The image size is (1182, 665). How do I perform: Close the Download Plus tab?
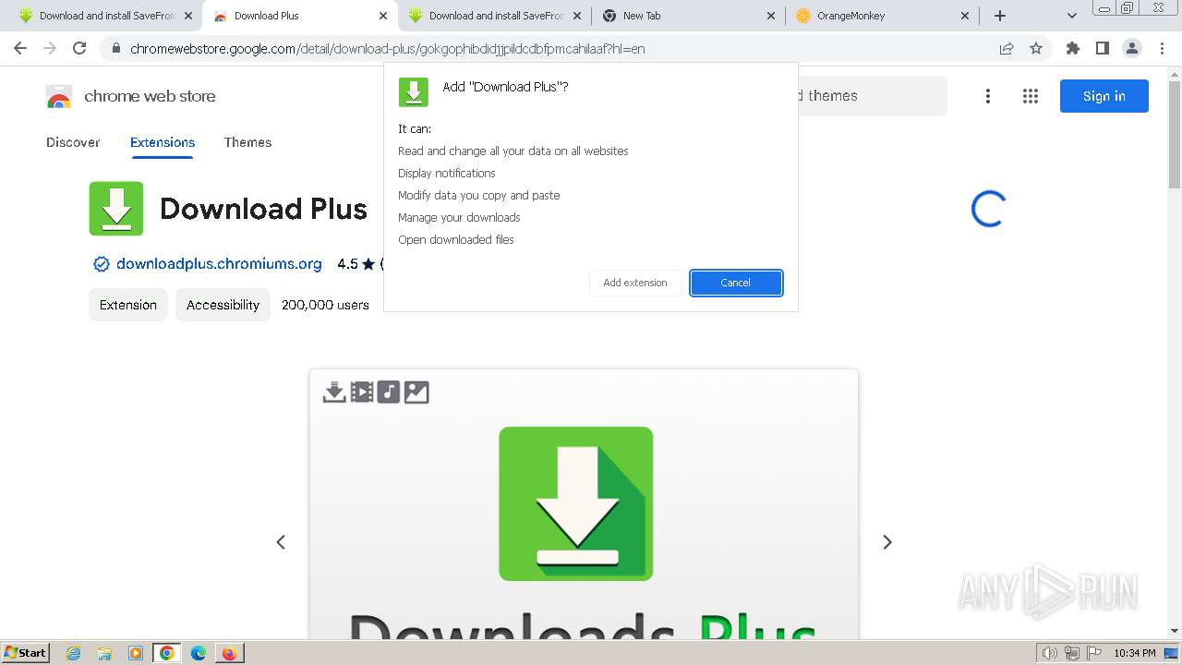pyautogui.click(x=383, y=16)
